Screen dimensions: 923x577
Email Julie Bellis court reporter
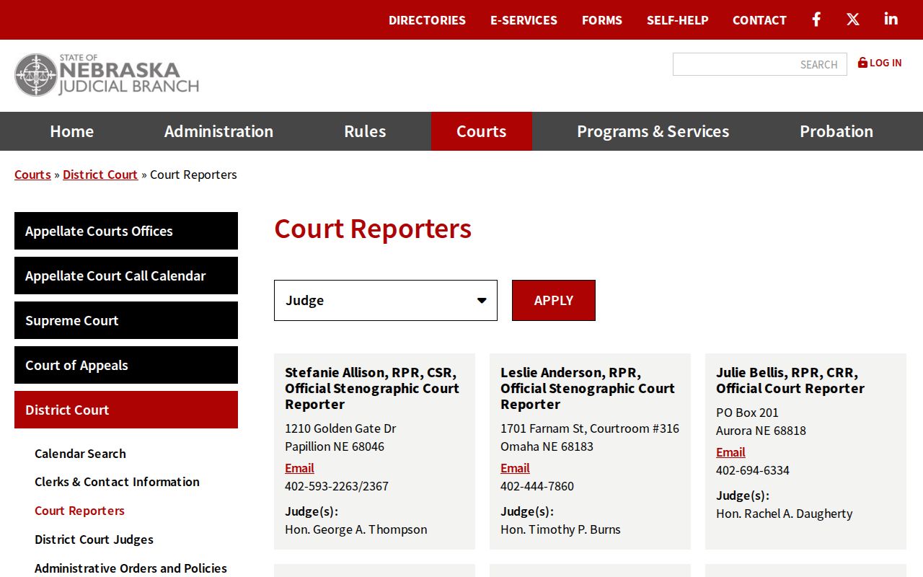coord(730,452)
